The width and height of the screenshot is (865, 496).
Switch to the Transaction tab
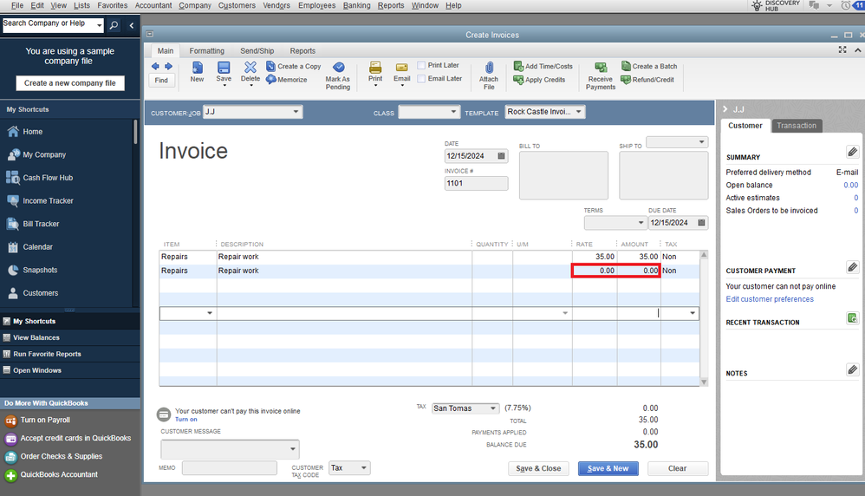796,126
